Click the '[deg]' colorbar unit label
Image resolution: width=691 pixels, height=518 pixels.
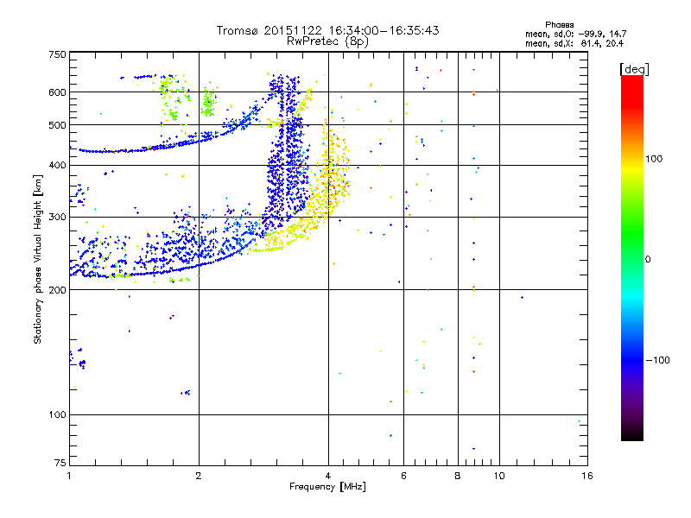click(x=634, y=69)
